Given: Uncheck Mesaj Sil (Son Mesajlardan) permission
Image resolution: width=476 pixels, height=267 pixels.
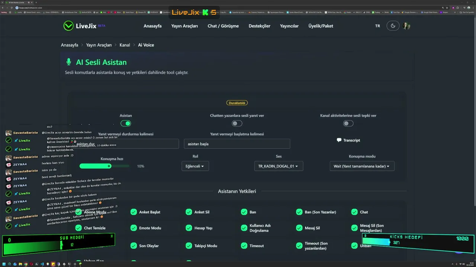Looking at the screenshot, I should click(x=354, y=228).
